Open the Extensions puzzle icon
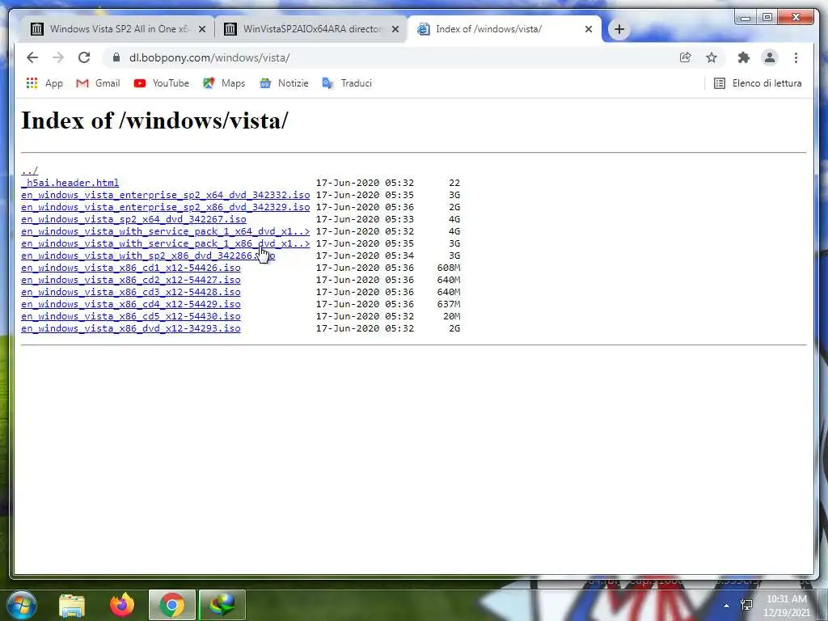The height and width of the screenshot is (621, 828). (744, 57)
